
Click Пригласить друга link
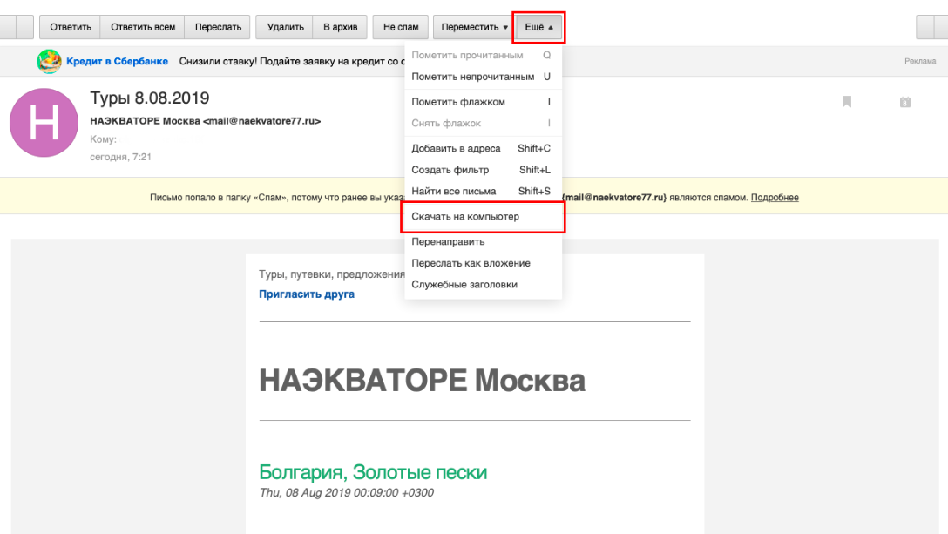307,294
